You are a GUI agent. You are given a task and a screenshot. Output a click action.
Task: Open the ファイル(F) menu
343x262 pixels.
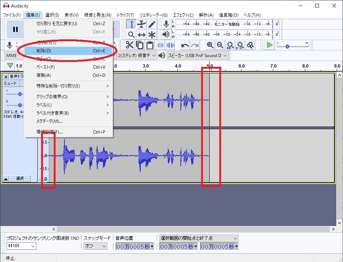coord(11,15)
